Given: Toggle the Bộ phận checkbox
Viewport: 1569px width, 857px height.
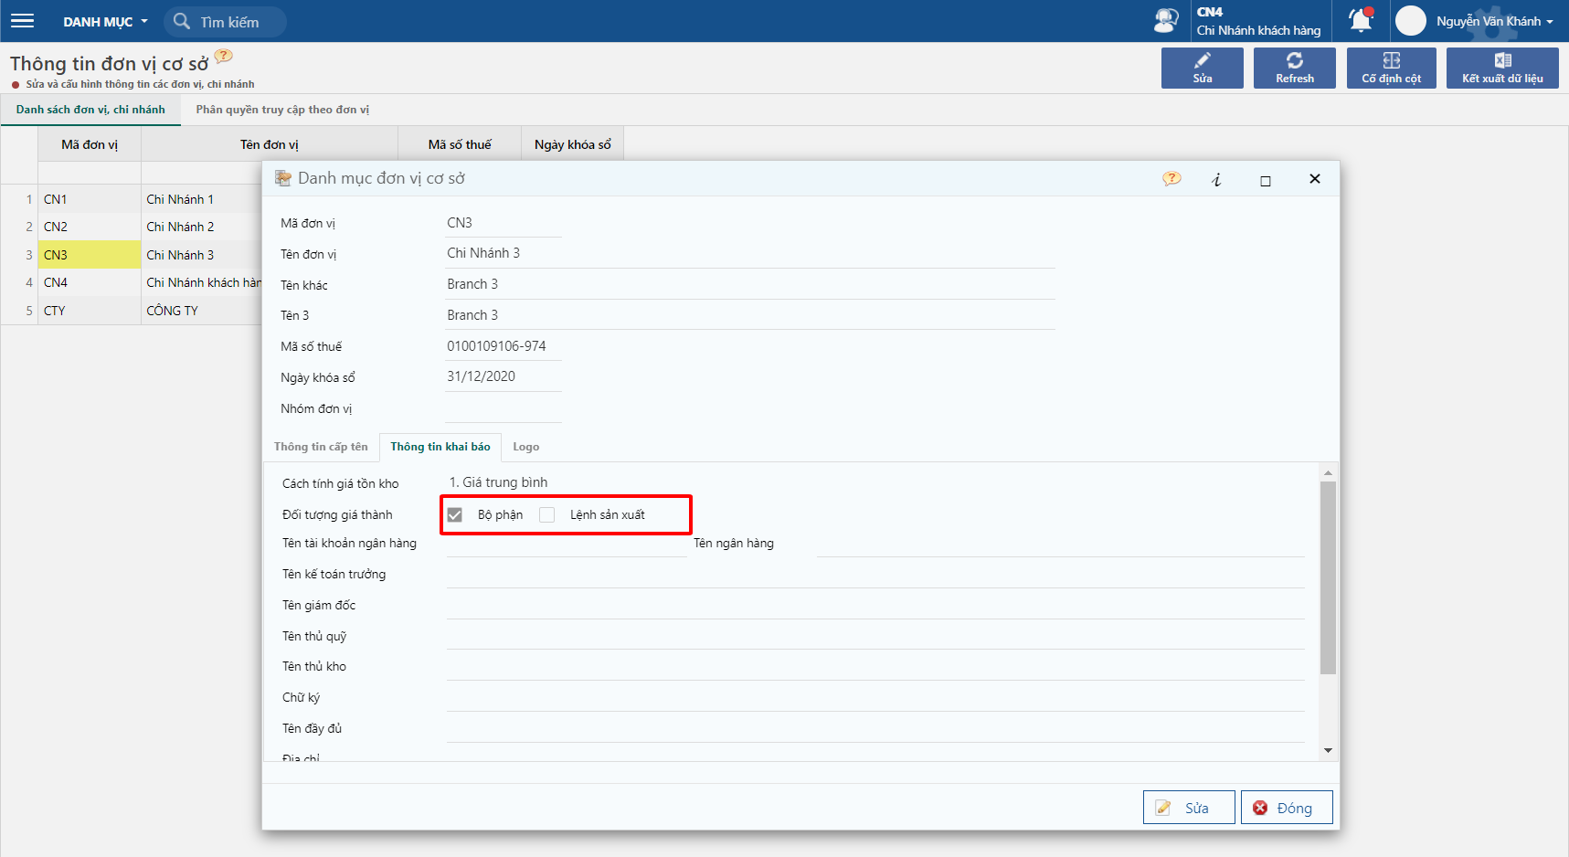Looking at the screenshot, I should 455,515.
